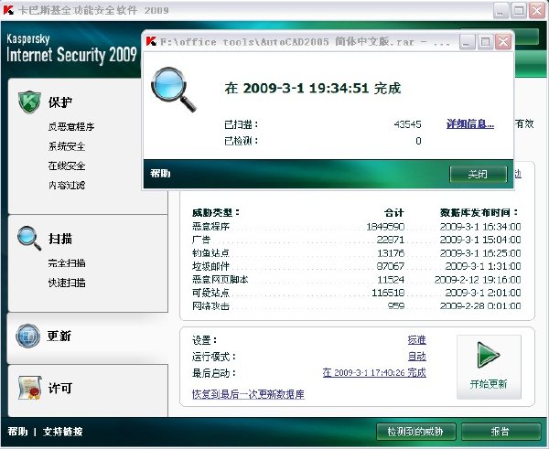Click 开始更新 button
This screenshot has width=549, height=449.
pos(489,367)
